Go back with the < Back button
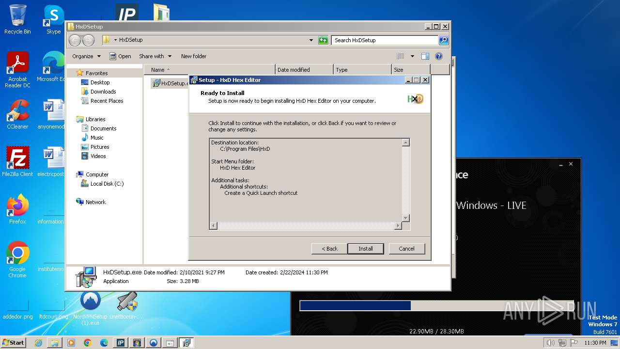620x349 pixels. pos(329,249)
